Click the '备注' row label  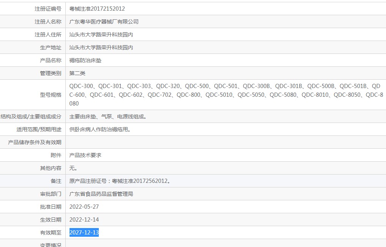56,181
